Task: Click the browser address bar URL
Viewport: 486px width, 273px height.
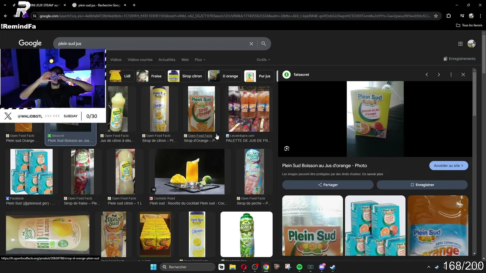Action: coord(235,16)
